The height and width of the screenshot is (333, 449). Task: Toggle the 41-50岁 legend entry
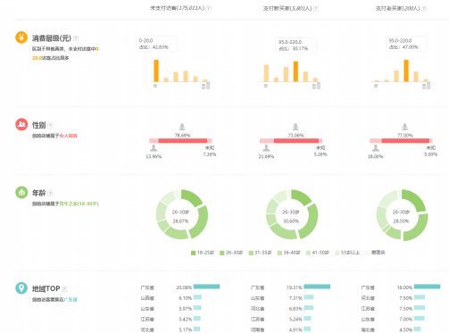(318, 253)
